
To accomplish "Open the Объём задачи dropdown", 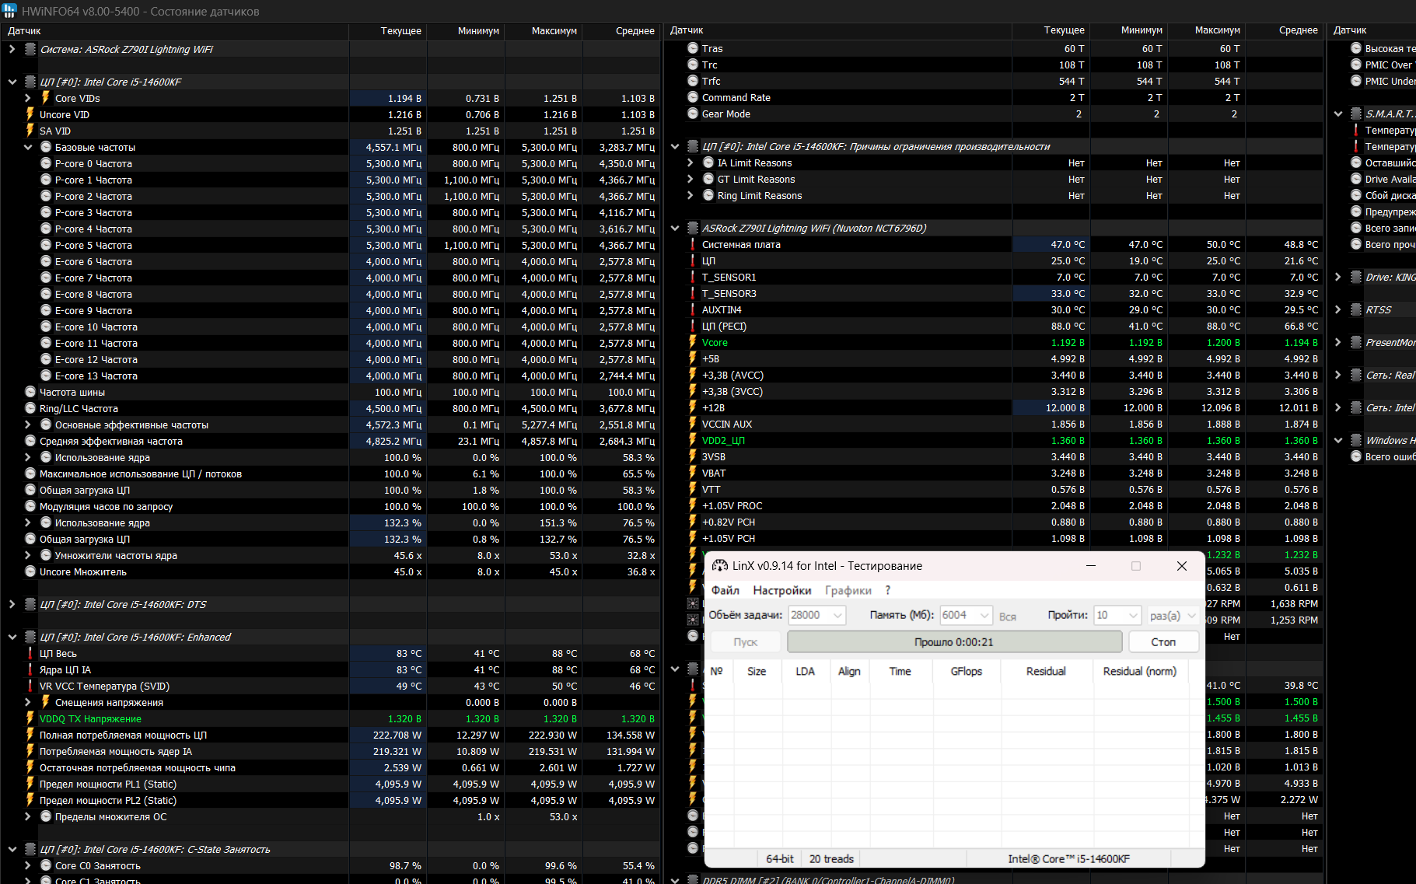I will click(x=816, y=615).
